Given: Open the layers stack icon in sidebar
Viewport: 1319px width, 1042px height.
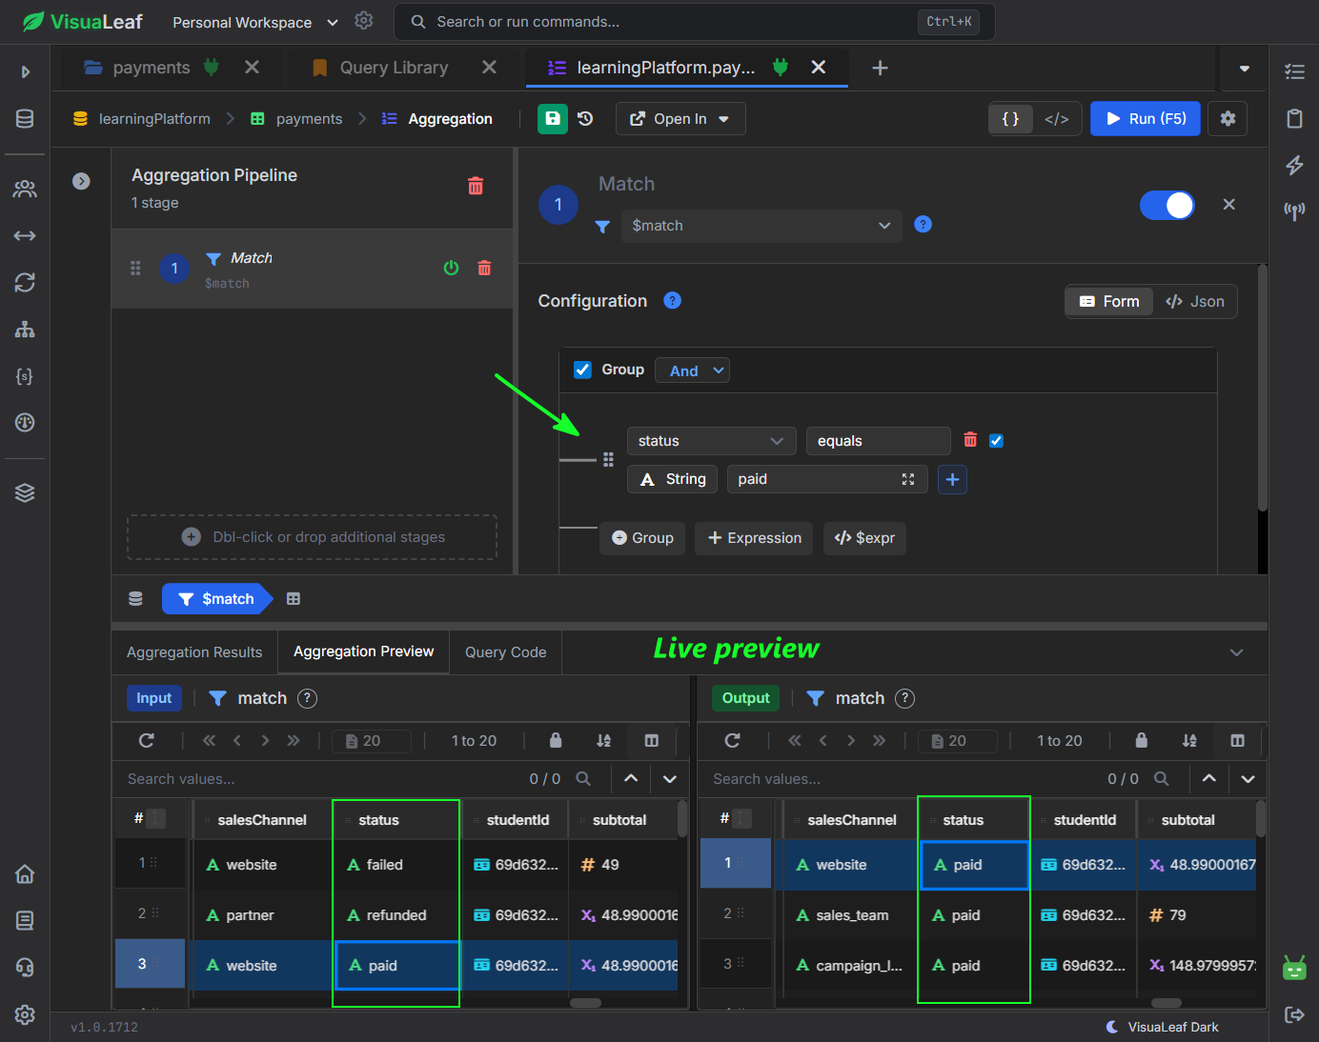Looking at the screenshot, I should pos(25,492).
